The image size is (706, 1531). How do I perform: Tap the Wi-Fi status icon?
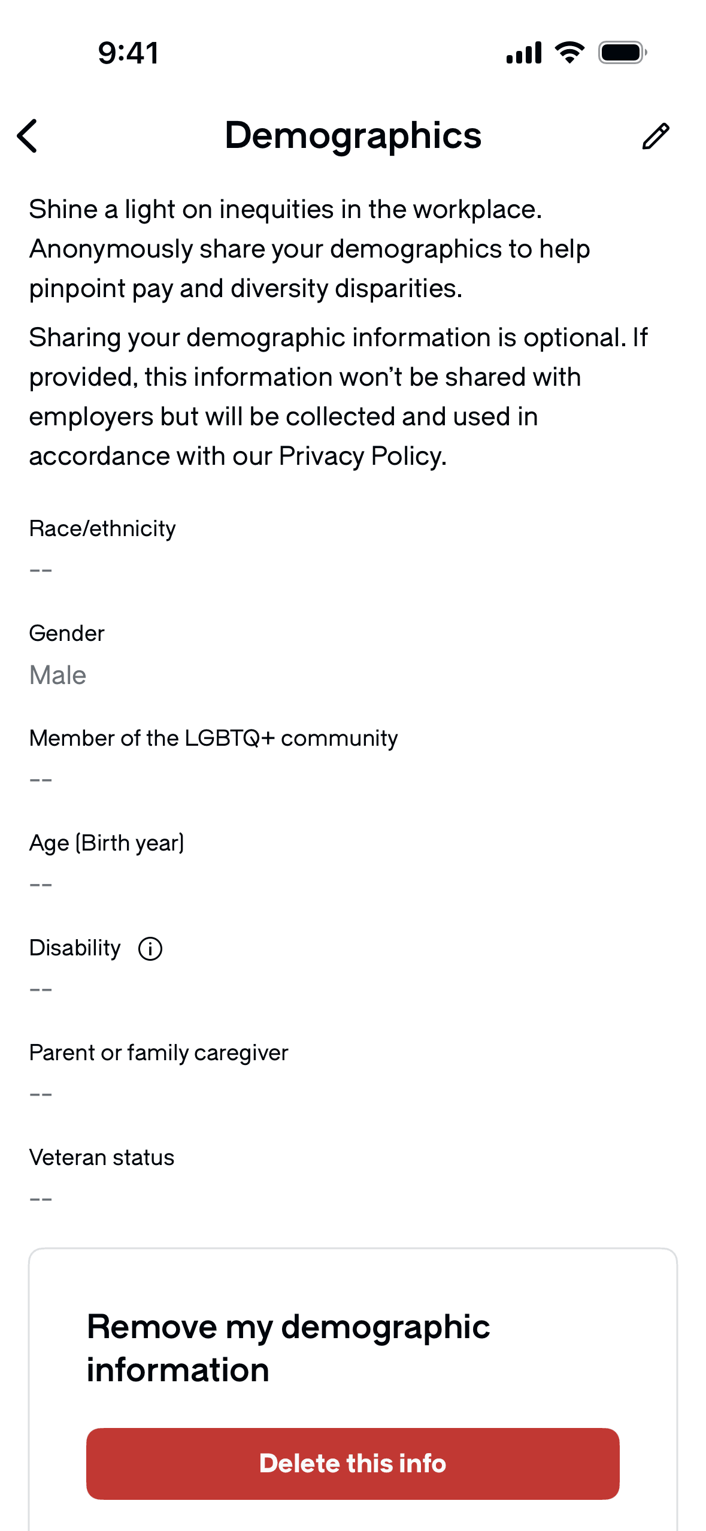pos(569,53)
